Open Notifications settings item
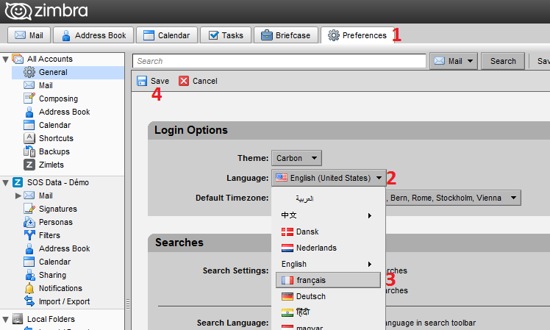550x330 pixels. (60, 288)
